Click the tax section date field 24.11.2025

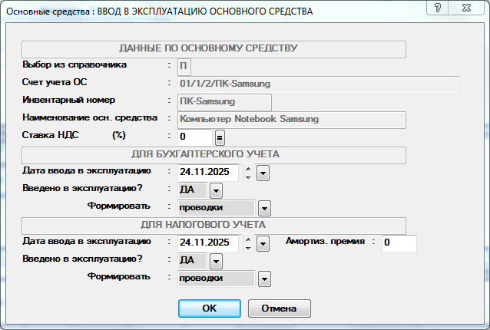click(207, 243)
